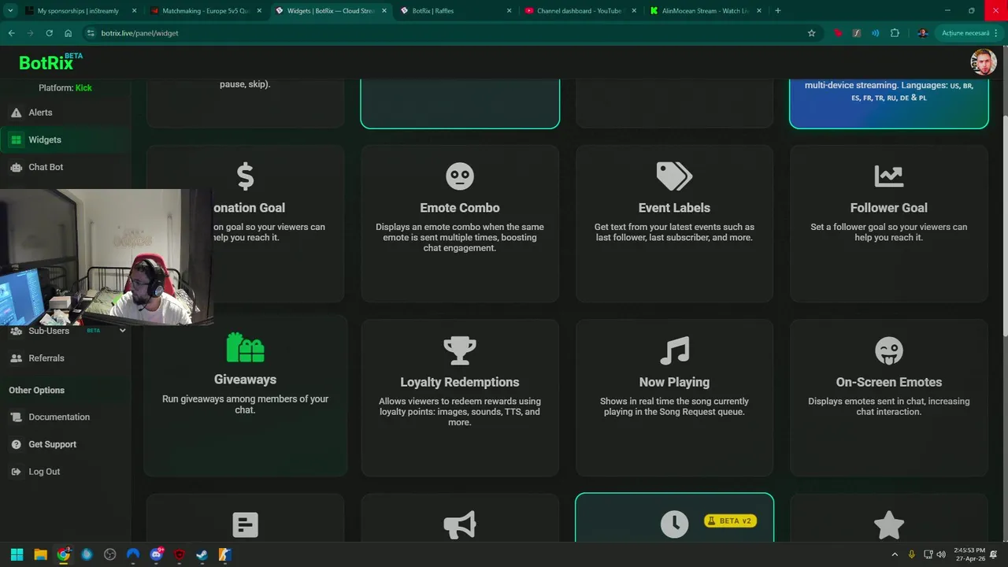Click the Now Playing music note icon
This screenshot has width=1008, height=567.
(x=674, y=351)
